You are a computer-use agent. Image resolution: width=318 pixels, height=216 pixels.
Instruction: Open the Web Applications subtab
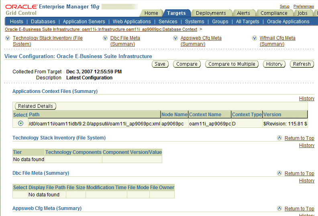[132, 22]
